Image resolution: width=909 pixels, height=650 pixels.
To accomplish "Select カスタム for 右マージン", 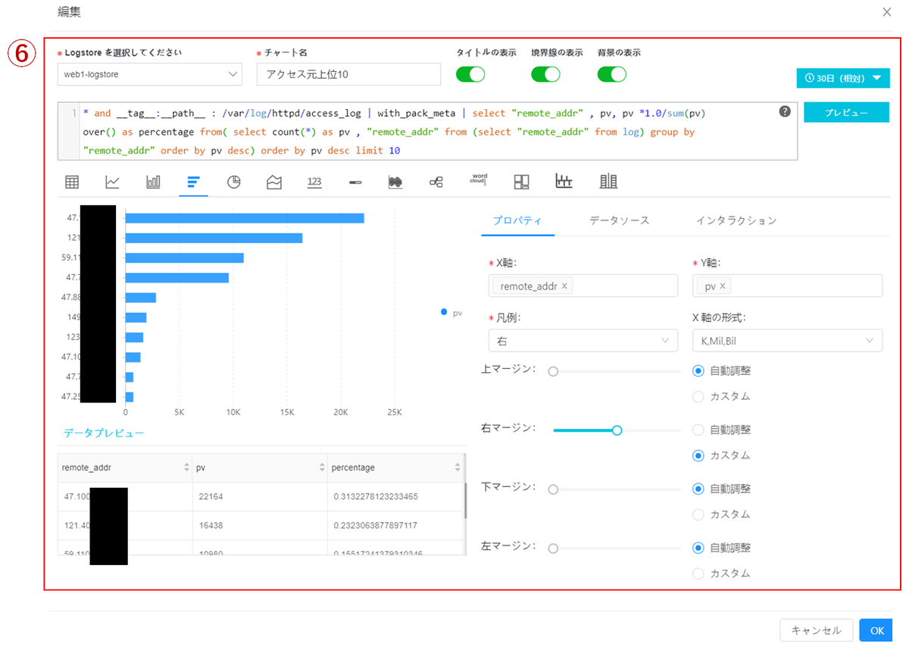I will (698, 455).
